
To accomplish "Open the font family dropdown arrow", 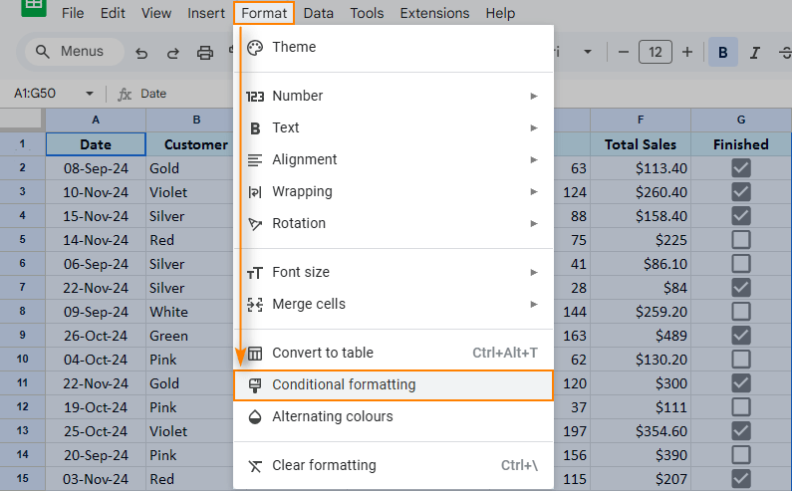I will (588, 52).
